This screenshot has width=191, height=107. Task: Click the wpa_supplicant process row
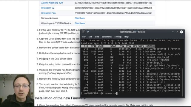131,68
